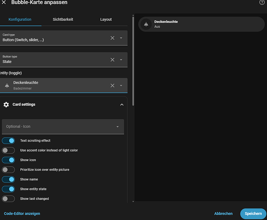
Task: Open the help icon in the header
Action: [262, 2]
